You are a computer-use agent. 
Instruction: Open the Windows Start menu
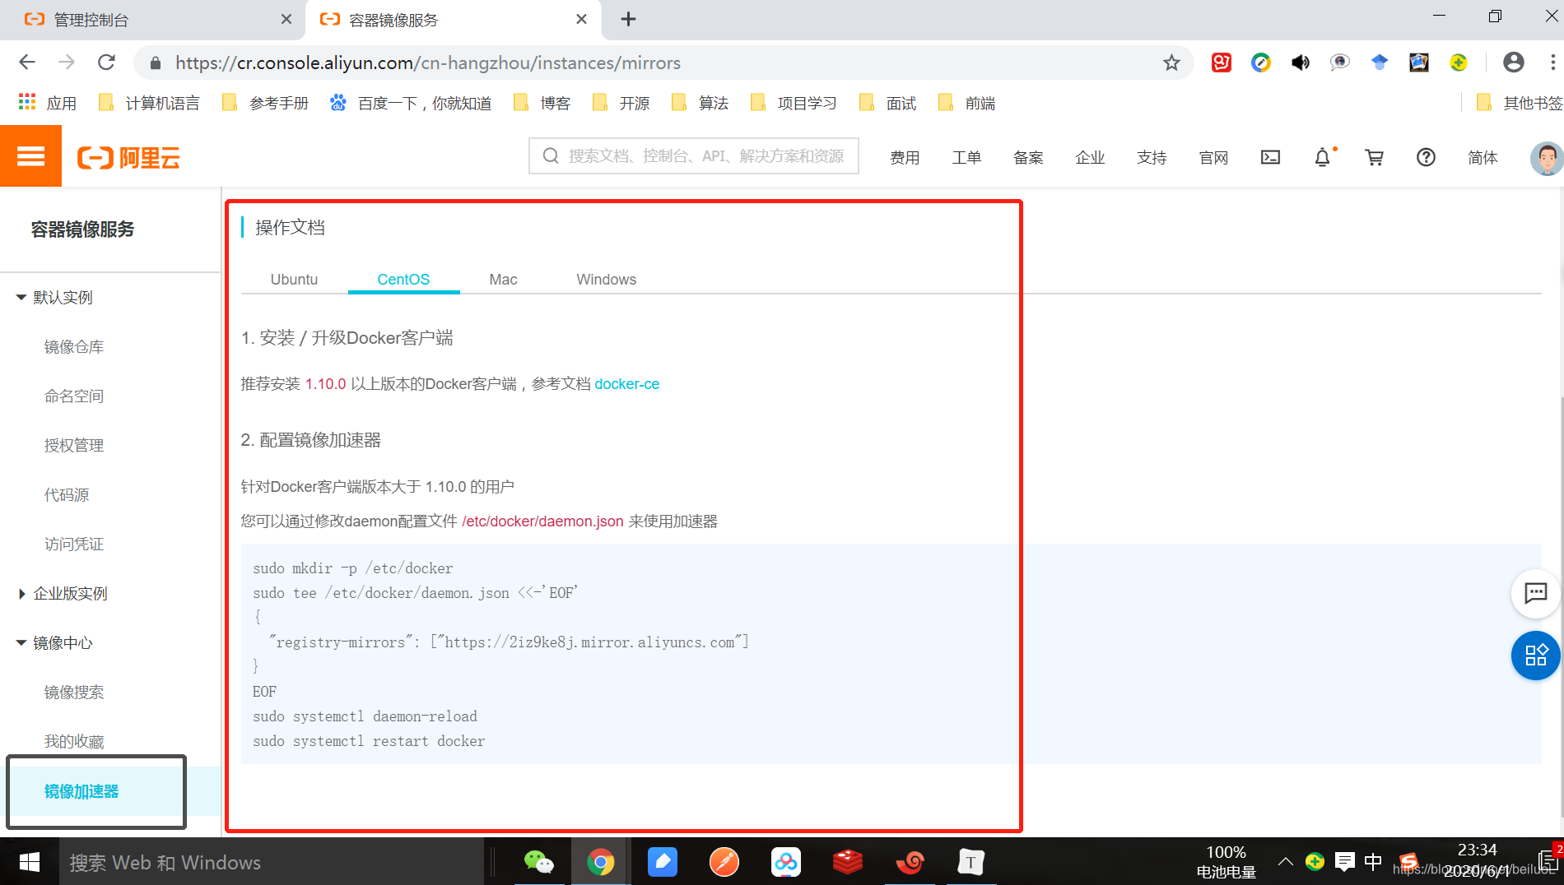point(30,861)
